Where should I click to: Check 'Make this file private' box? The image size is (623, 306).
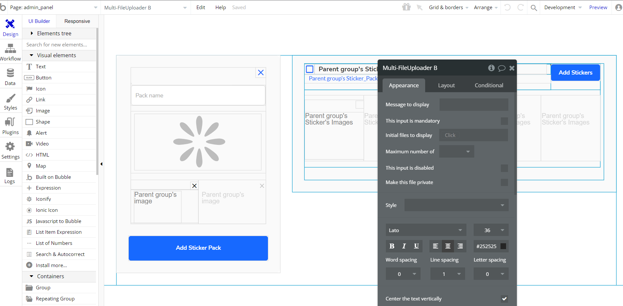point(504,182)
